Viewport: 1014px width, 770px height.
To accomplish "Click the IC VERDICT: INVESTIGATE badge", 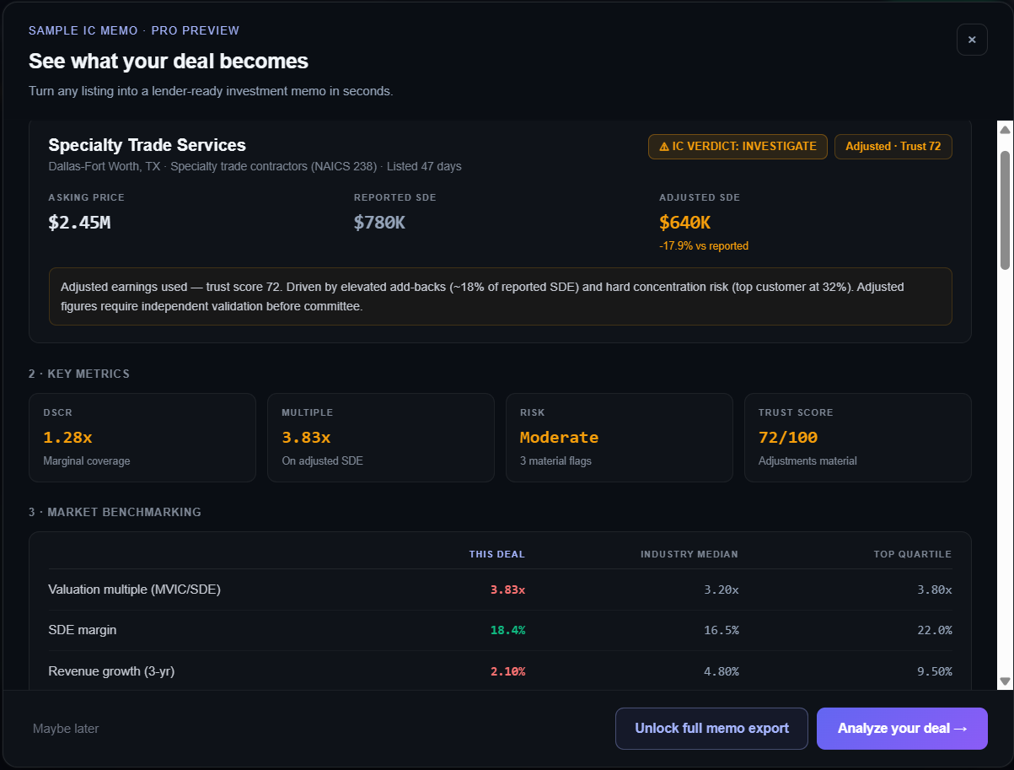I will 738,147.
